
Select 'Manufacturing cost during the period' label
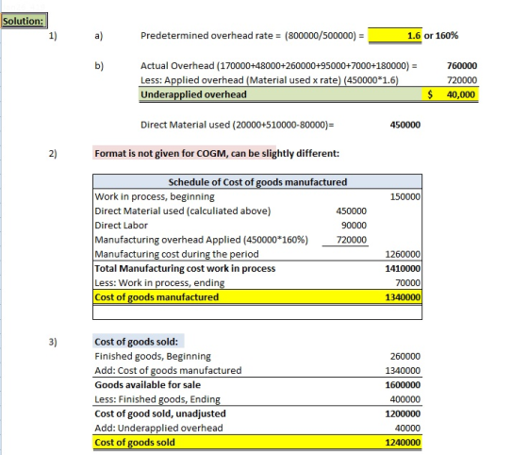177,254
